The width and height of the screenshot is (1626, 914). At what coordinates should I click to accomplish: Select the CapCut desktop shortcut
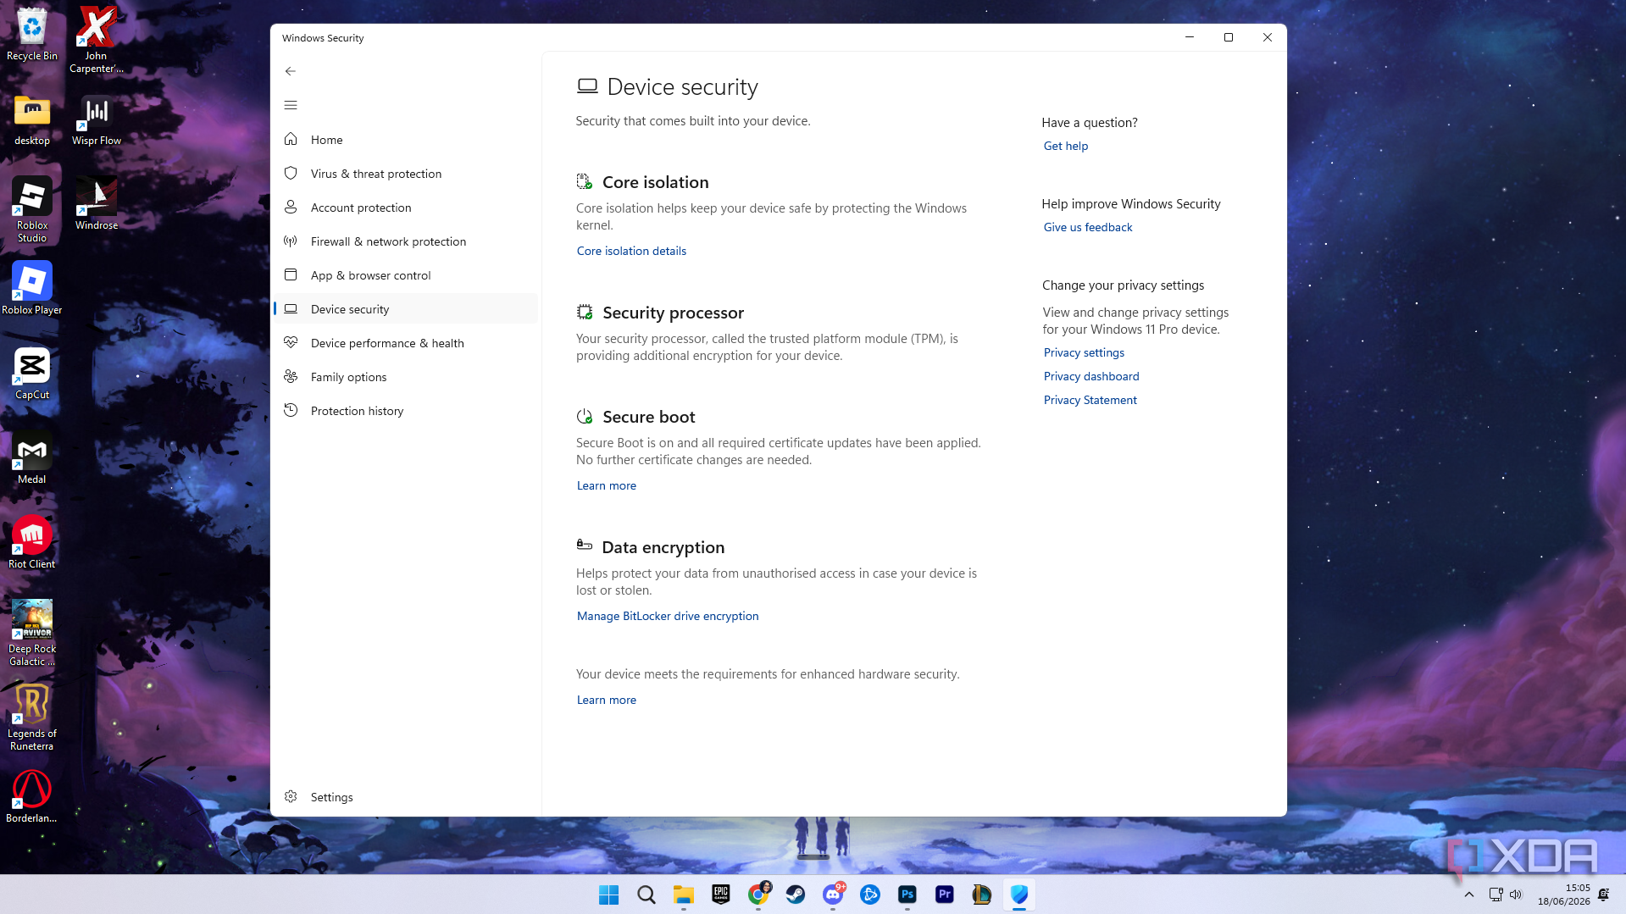[x=32, y=374]
